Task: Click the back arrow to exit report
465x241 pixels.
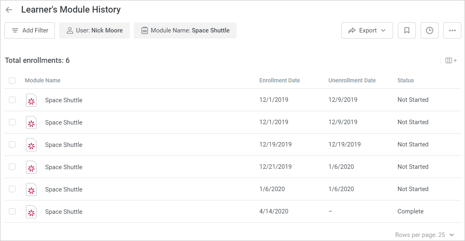Action: click(9, 9)
